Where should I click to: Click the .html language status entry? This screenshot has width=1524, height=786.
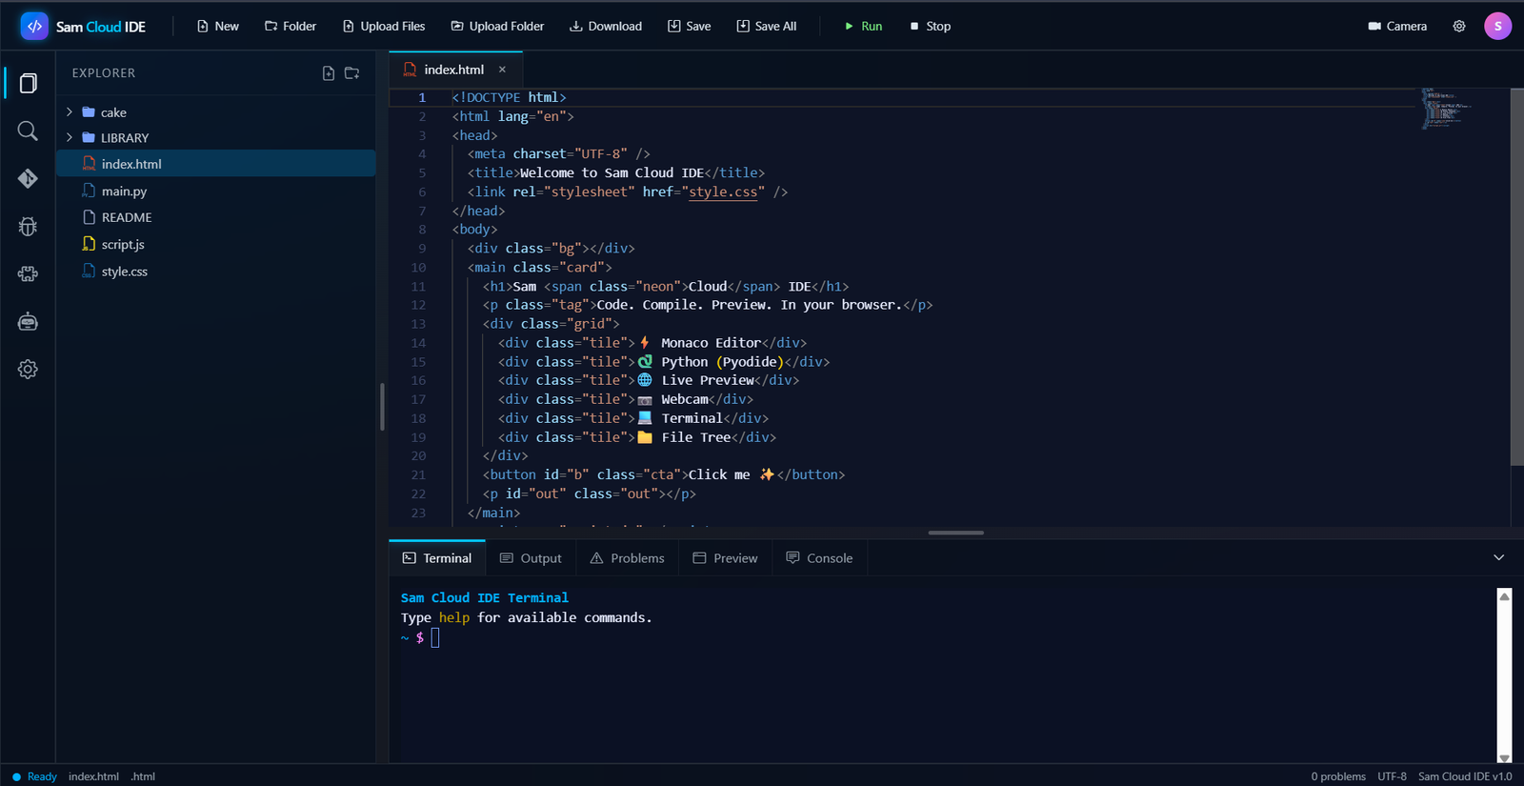pos(143,776)
